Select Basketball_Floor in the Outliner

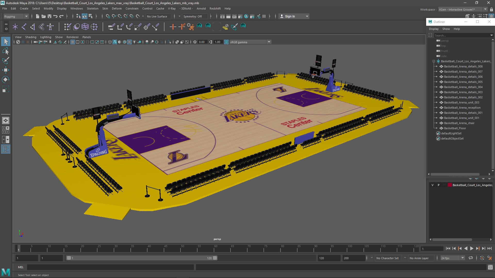click(x=455, y=128)
